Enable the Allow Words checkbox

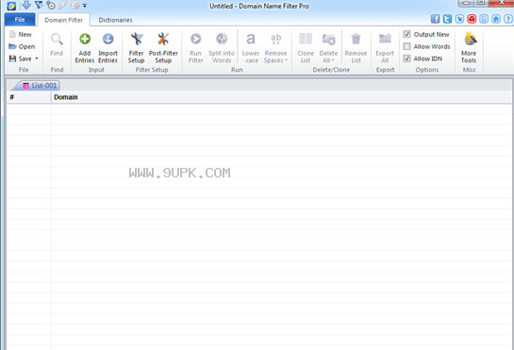coord(406,46)
